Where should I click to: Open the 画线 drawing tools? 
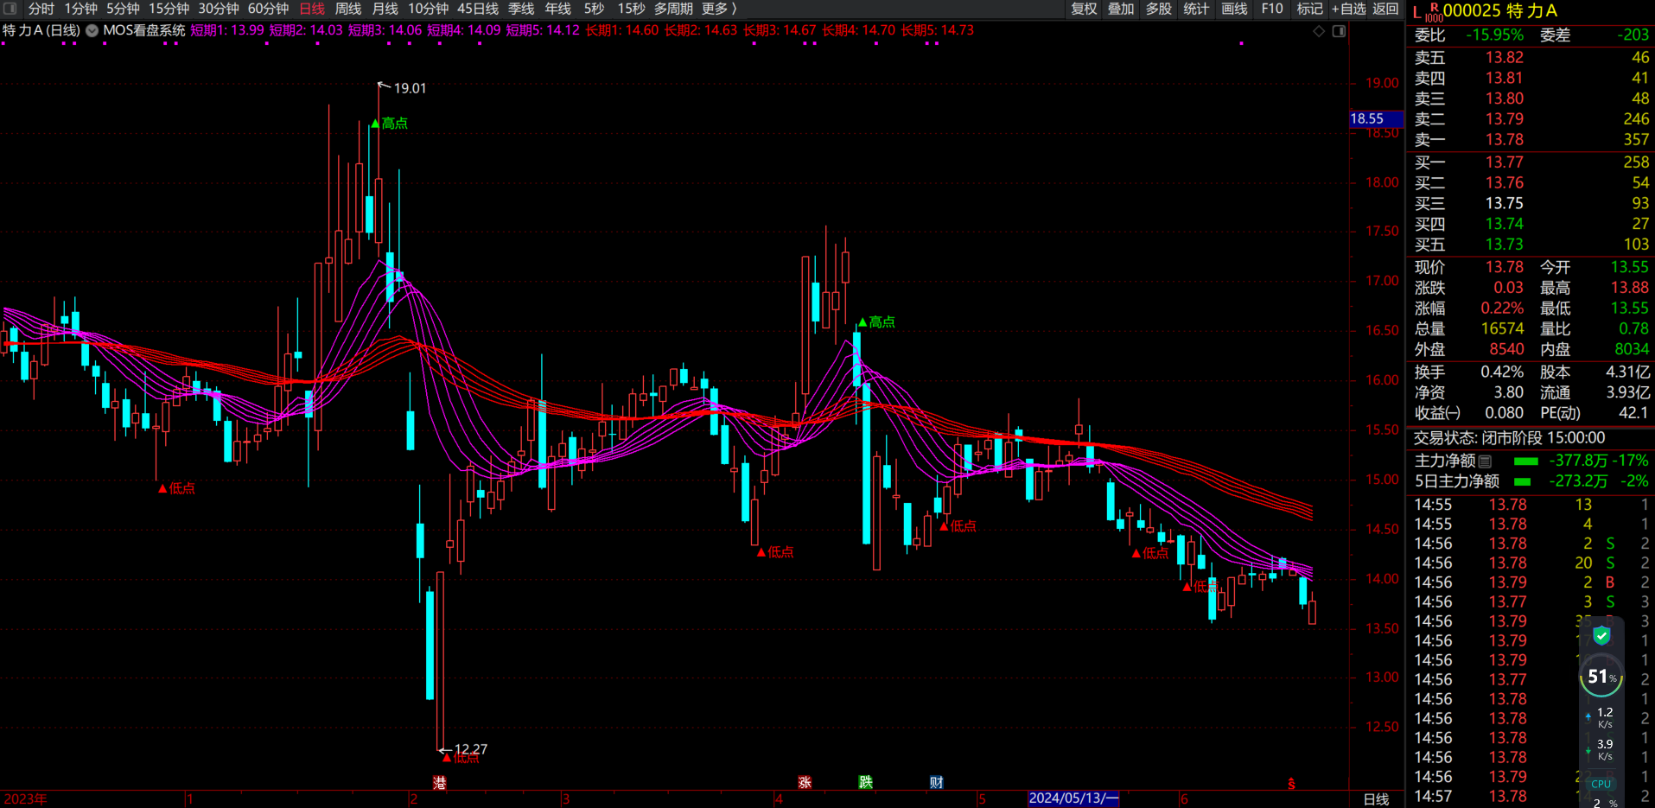coord(1234,9)
